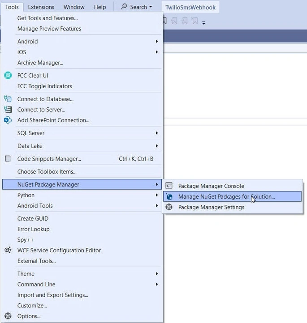Select Choose Toolbox Items entry

(82, 172)
